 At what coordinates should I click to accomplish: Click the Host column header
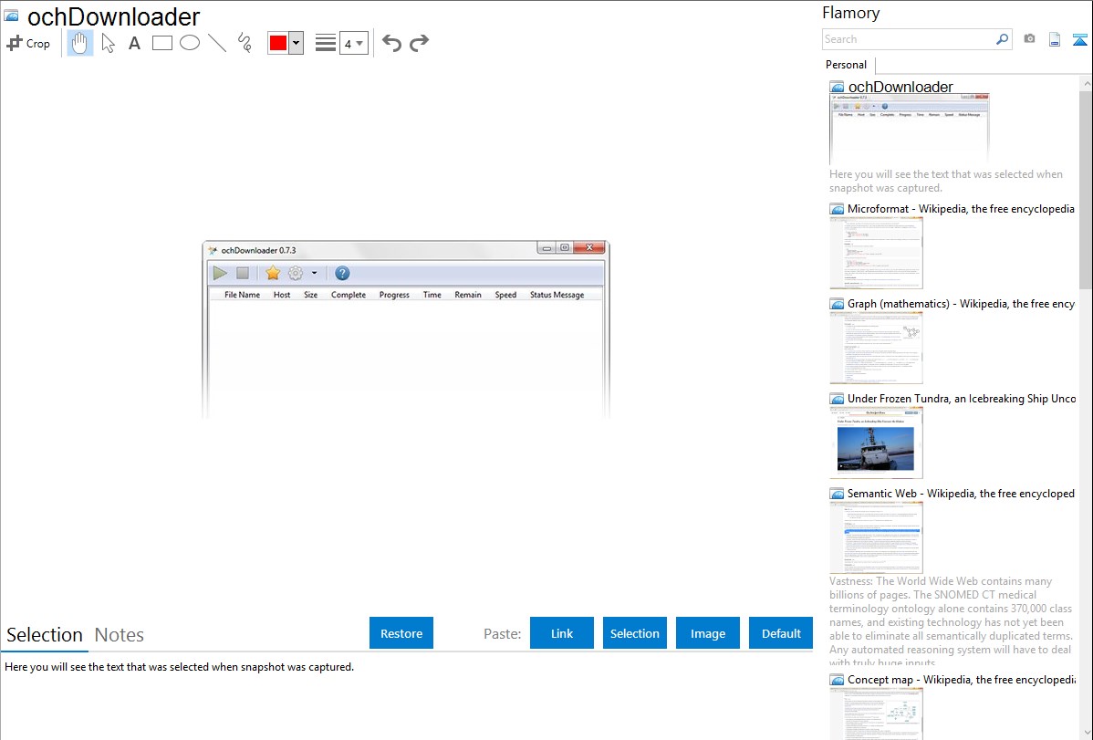pos(282,295)
